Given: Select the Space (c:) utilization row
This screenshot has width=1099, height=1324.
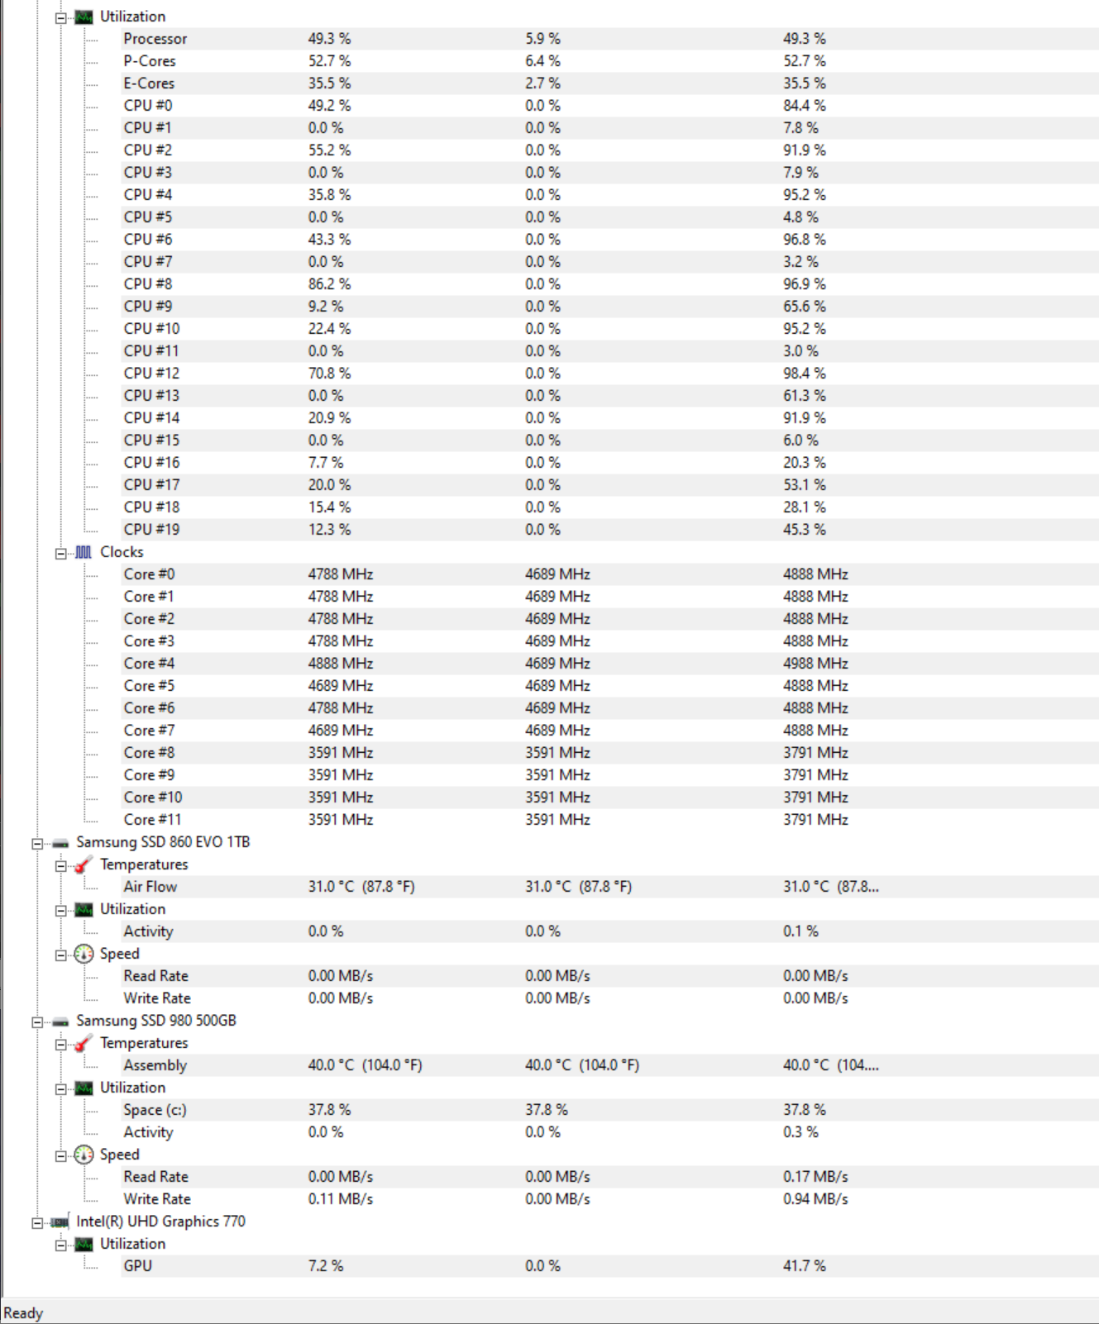Looking at the screenshot, I should [609, 1110].
